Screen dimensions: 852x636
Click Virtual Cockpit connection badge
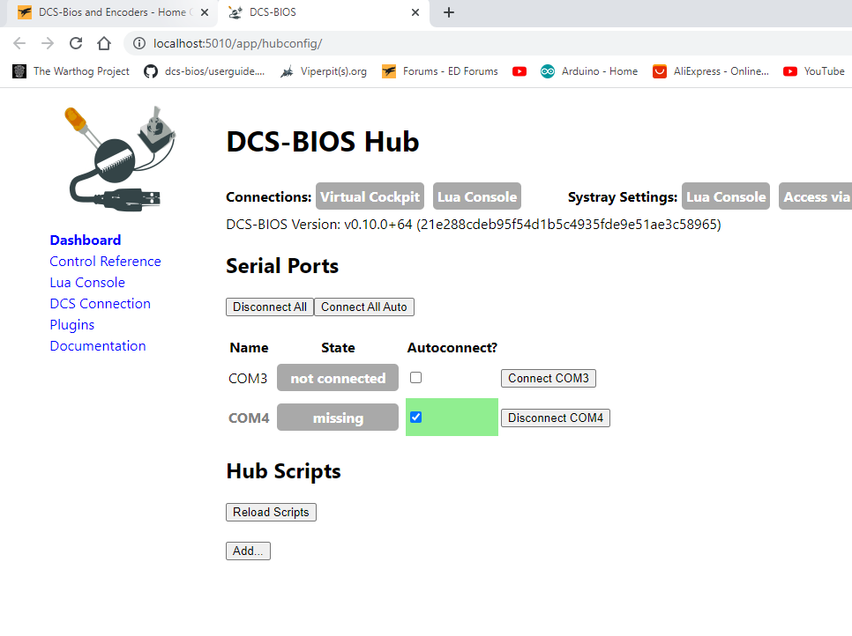pyautogui.click(x=370, y=196)
